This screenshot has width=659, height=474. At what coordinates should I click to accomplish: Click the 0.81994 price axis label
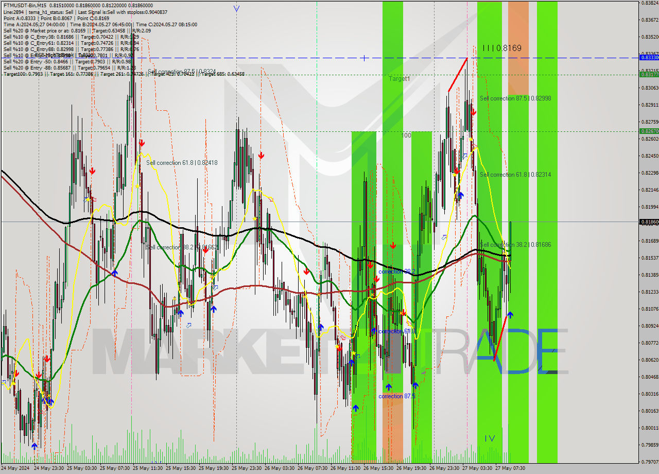(x=650, y=207)
